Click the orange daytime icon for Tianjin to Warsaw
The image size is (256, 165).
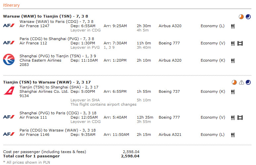click(234, 82)
